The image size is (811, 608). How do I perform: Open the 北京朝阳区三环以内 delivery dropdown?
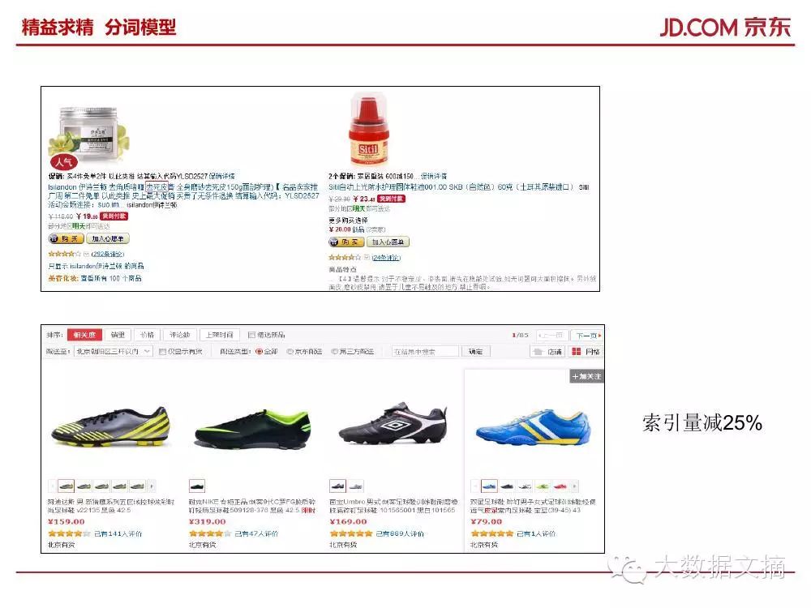(x=114, y=352)
